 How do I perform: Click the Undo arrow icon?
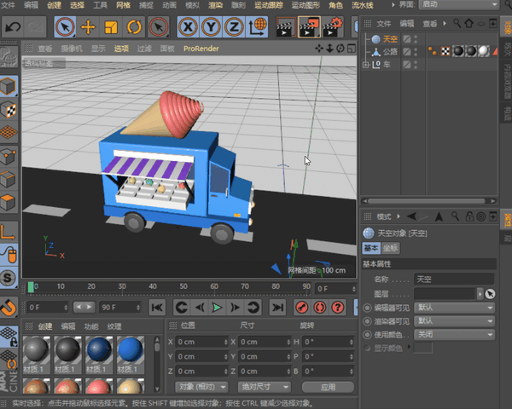[x=12, y=27]
